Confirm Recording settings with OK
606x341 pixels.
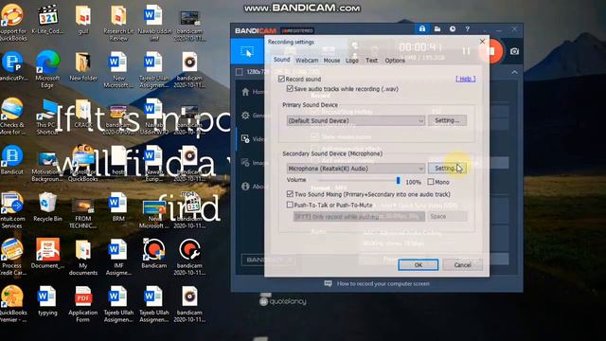(418, 265)
